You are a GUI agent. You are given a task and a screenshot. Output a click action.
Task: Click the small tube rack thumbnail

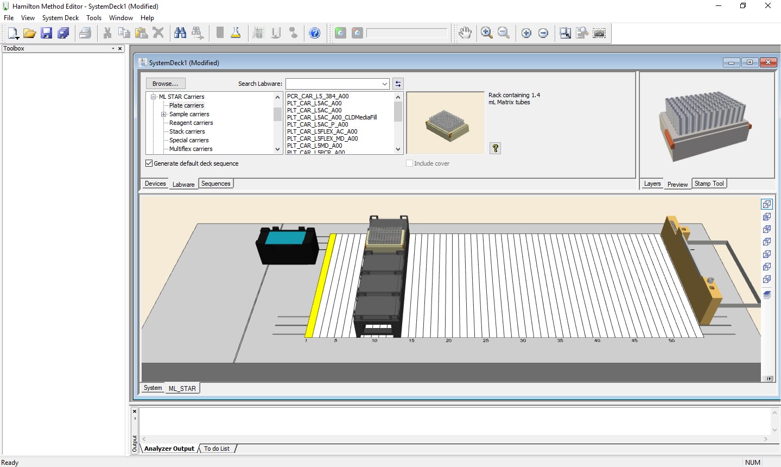pyautogui.click(x=446, y=123)
